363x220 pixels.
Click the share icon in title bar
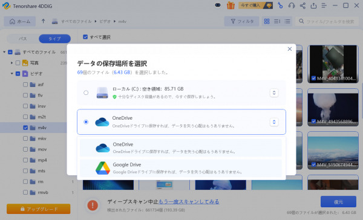[302, 5]
